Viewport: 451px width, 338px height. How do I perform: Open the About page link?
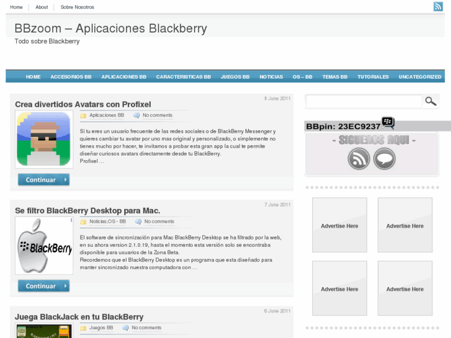coord(42,7)
